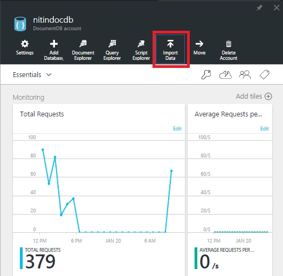Screen dimensions: 283x276
Task: Click Delete Account trash icon
Action: click(x=229, y=44)
